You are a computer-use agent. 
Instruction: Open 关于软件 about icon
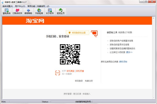(50, 11)
